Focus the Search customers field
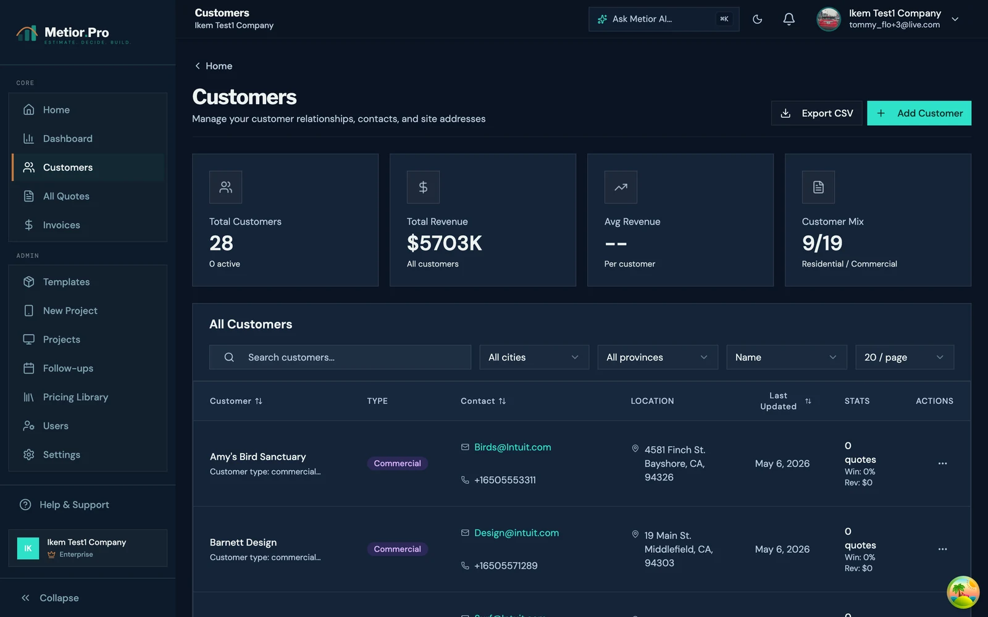This screenshot has height=617, width=988. tap(340, 357)
